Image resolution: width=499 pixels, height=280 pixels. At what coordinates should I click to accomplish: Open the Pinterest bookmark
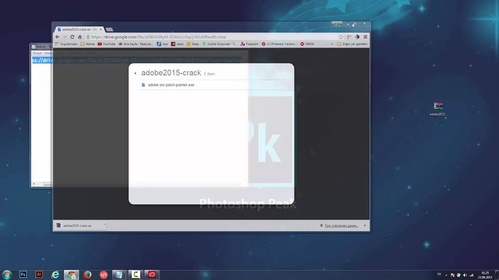tap(279, 44)
